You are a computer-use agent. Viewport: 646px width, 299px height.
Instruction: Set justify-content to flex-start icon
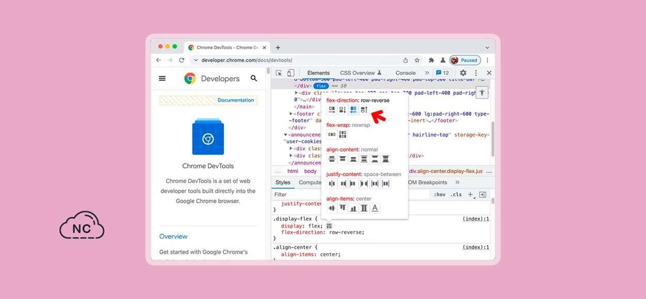pyautogui.click(x=342, y=184)
